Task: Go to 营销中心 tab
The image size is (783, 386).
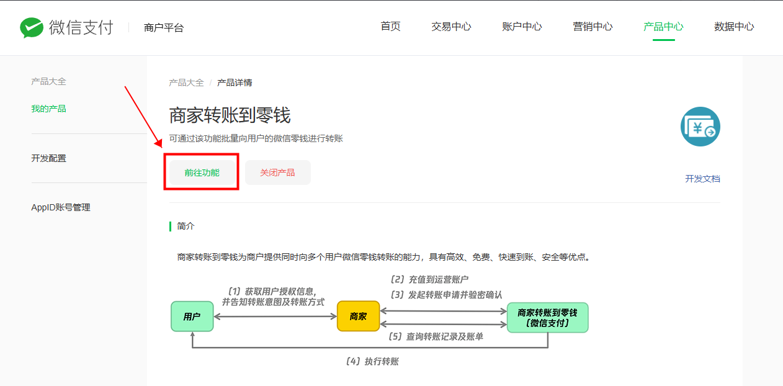Action: (x=593, y=27)
